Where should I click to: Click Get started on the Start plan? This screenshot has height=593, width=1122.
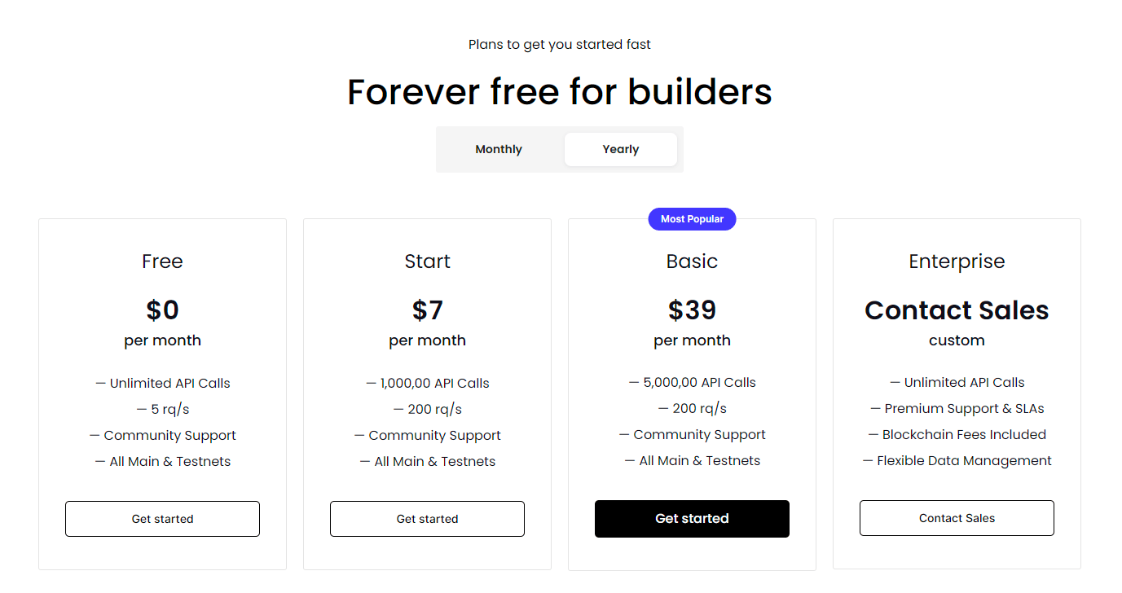click(x=427, y=519)
